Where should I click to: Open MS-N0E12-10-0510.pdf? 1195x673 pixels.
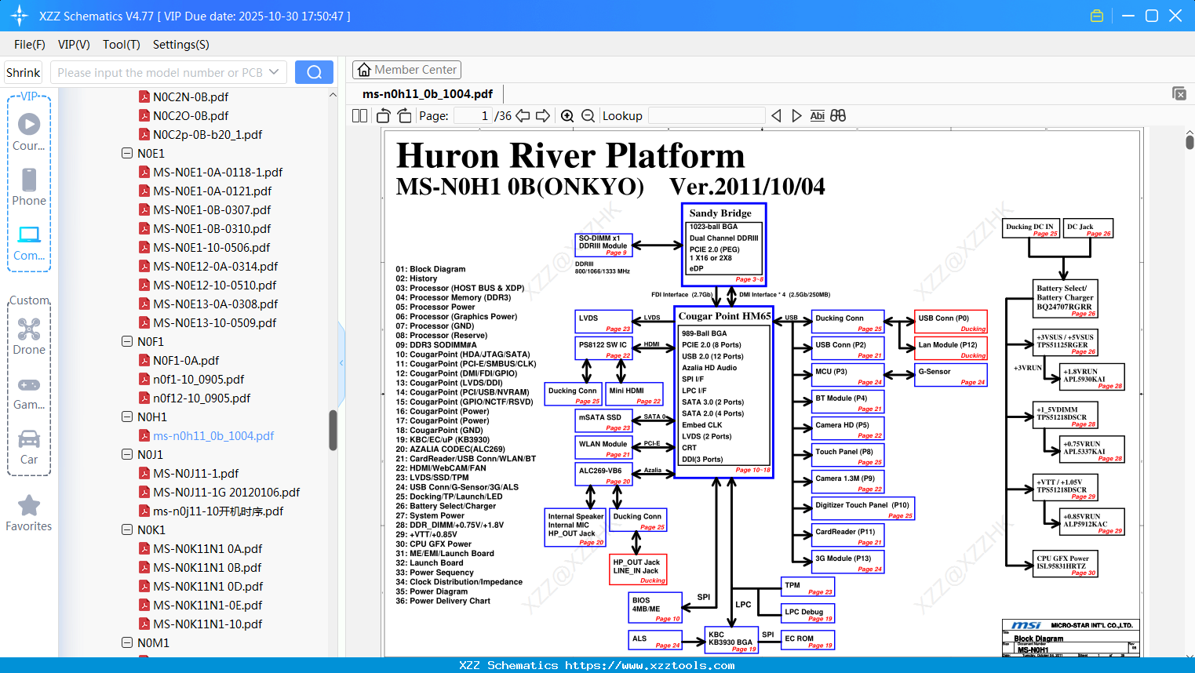215,286
